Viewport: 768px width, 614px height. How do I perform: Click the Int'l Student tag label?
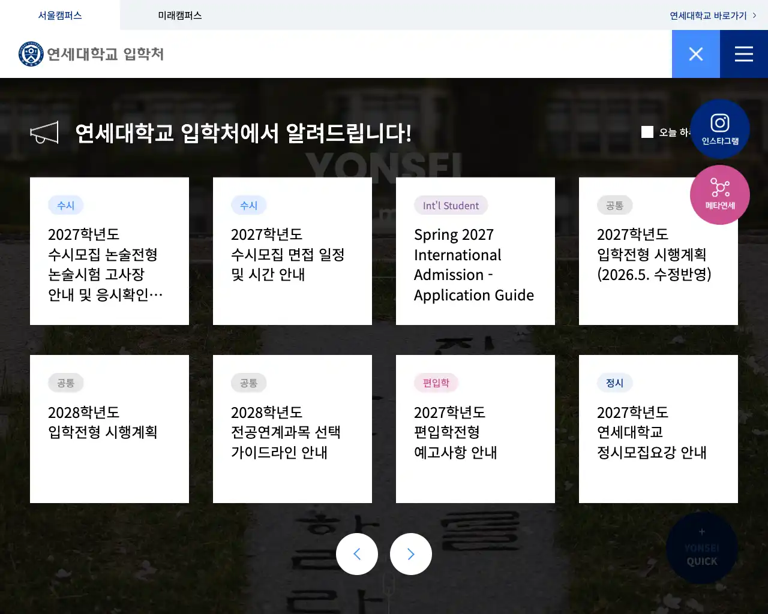point(451,206)
